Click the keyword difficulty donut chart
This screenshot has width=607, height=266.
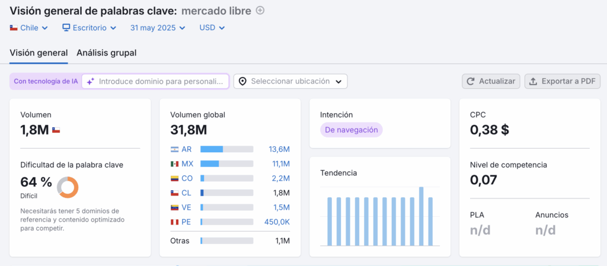tap(68, 188)
